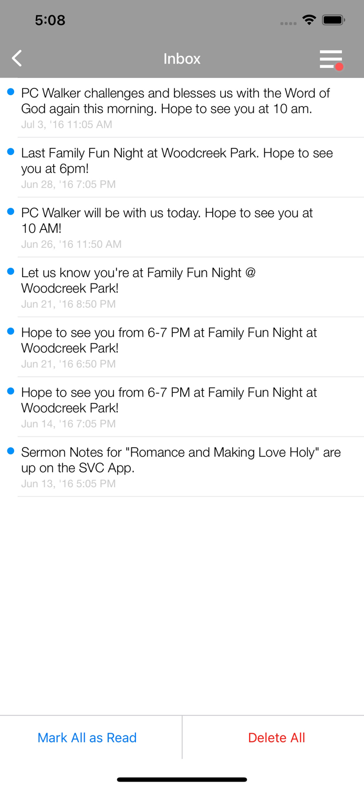Open the Woodcreek Park June 28 message
This screenshot has height=789, width=364.
[182, 167]
